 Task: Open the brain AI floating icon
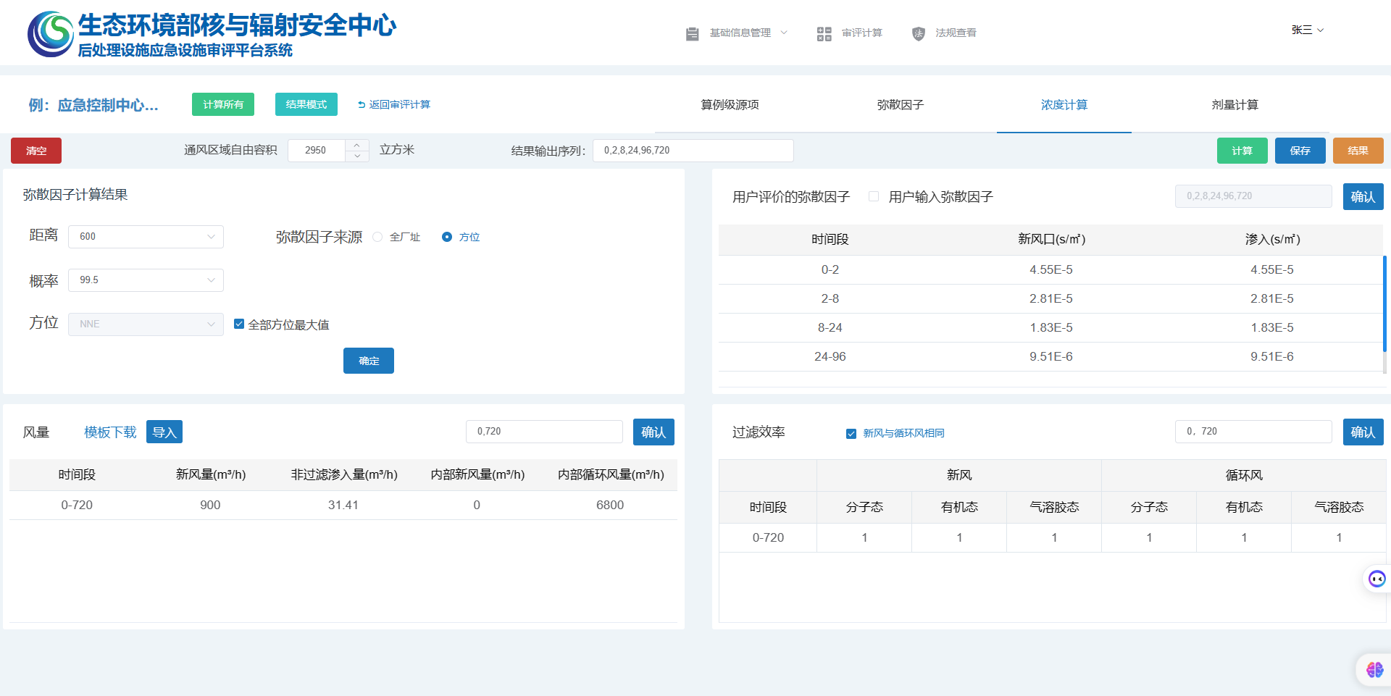click(x=1374, y=670)
